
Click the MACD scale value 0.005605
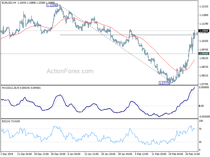[204, 87]
